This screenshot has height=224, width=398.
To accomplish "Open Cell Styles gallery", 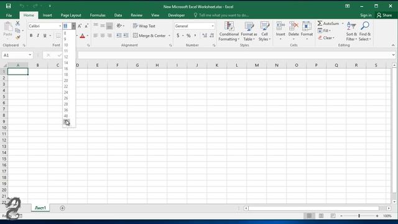I will tap(264, 32).
